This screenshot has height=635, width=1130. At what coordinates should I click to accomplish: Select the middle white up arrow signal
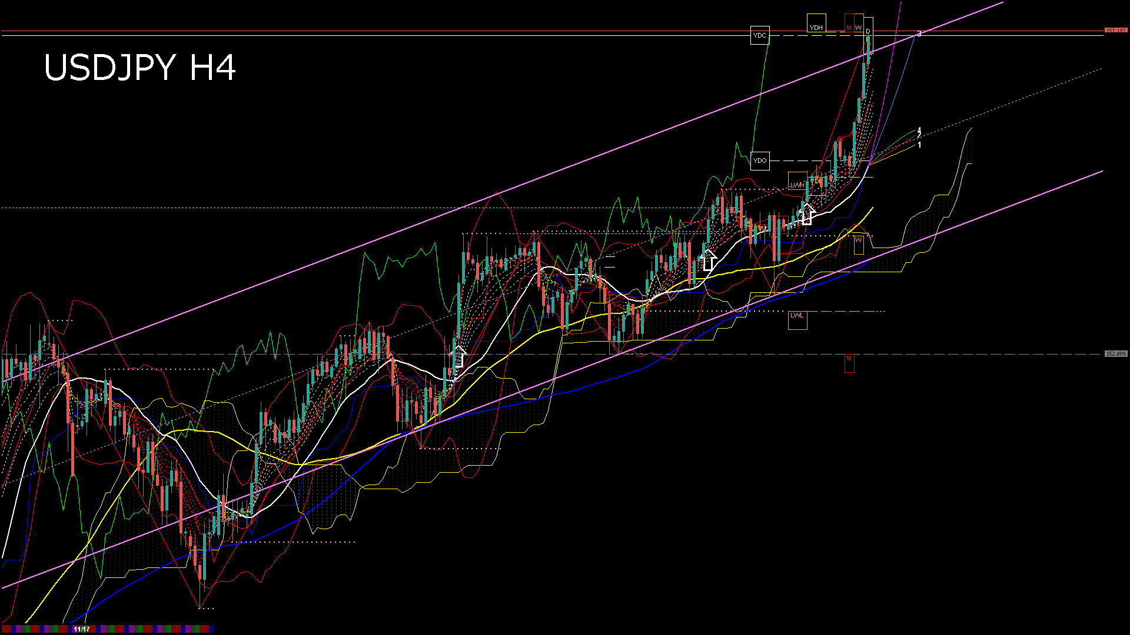(x=709, y=260)
